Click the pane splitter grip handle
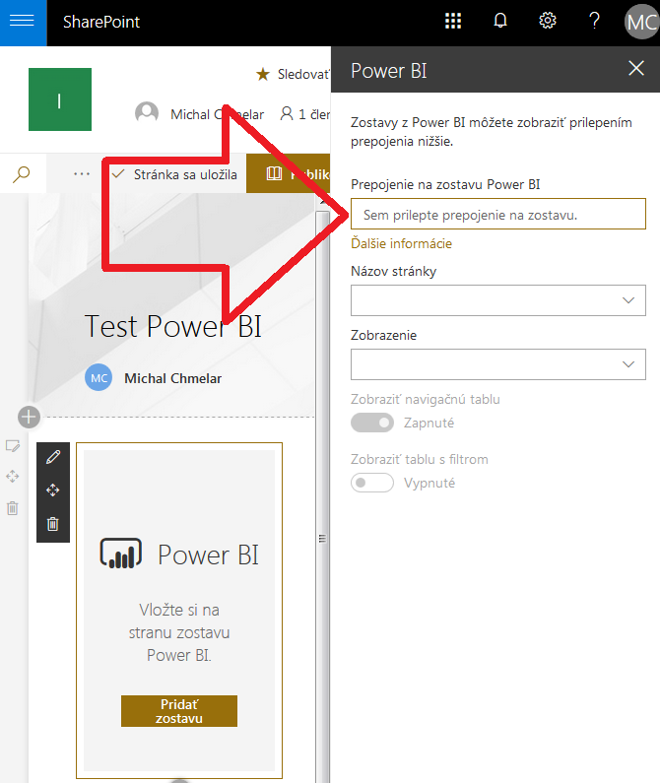660x783 pixels. click(x=322, y=539)
